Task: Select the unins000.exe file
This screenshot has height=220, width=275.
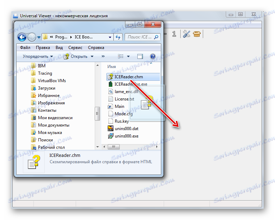Action: click(x=123, y=136)
